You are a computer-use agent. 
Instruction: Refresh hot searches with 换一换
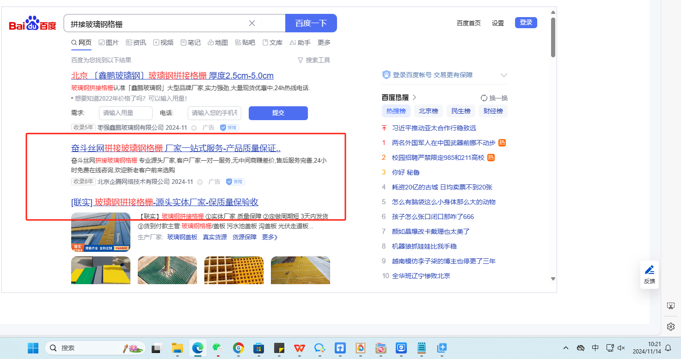pos(494,98)
